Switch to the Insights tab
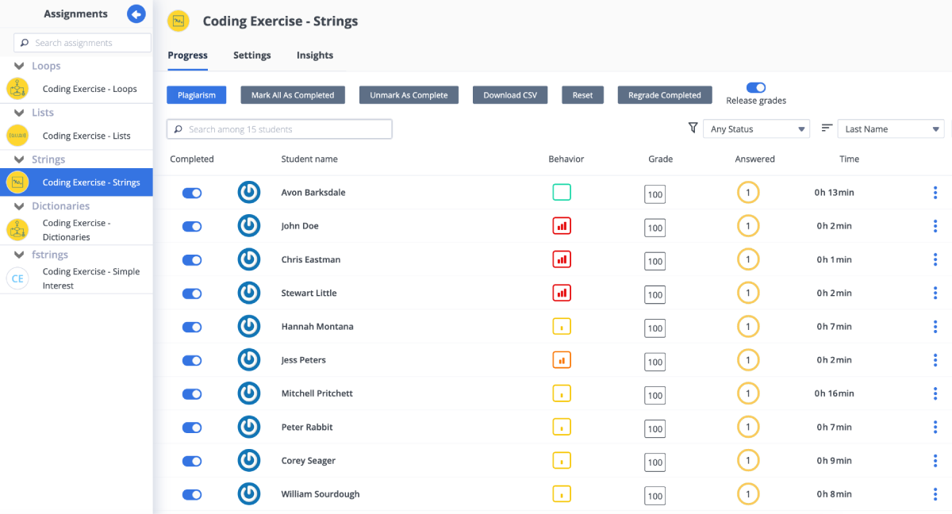This screenshot has width=952, height=514. click(x=315, y=56)
